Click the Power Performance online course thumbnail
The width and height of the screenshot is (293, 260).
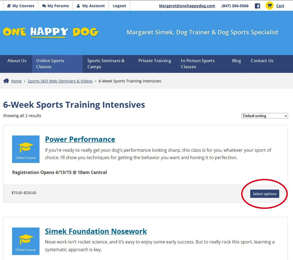click(x=26, y=149)
